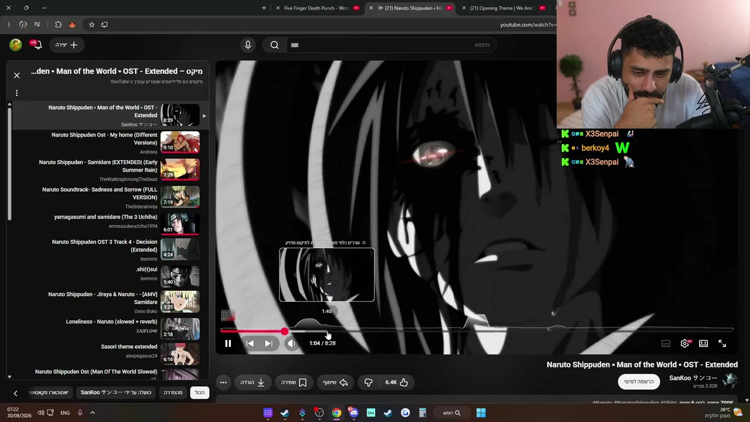750x422 pixels.
Task: Switch to the 'Opening Theme | We Are!' tab
Action: click(x=503, y=8)
